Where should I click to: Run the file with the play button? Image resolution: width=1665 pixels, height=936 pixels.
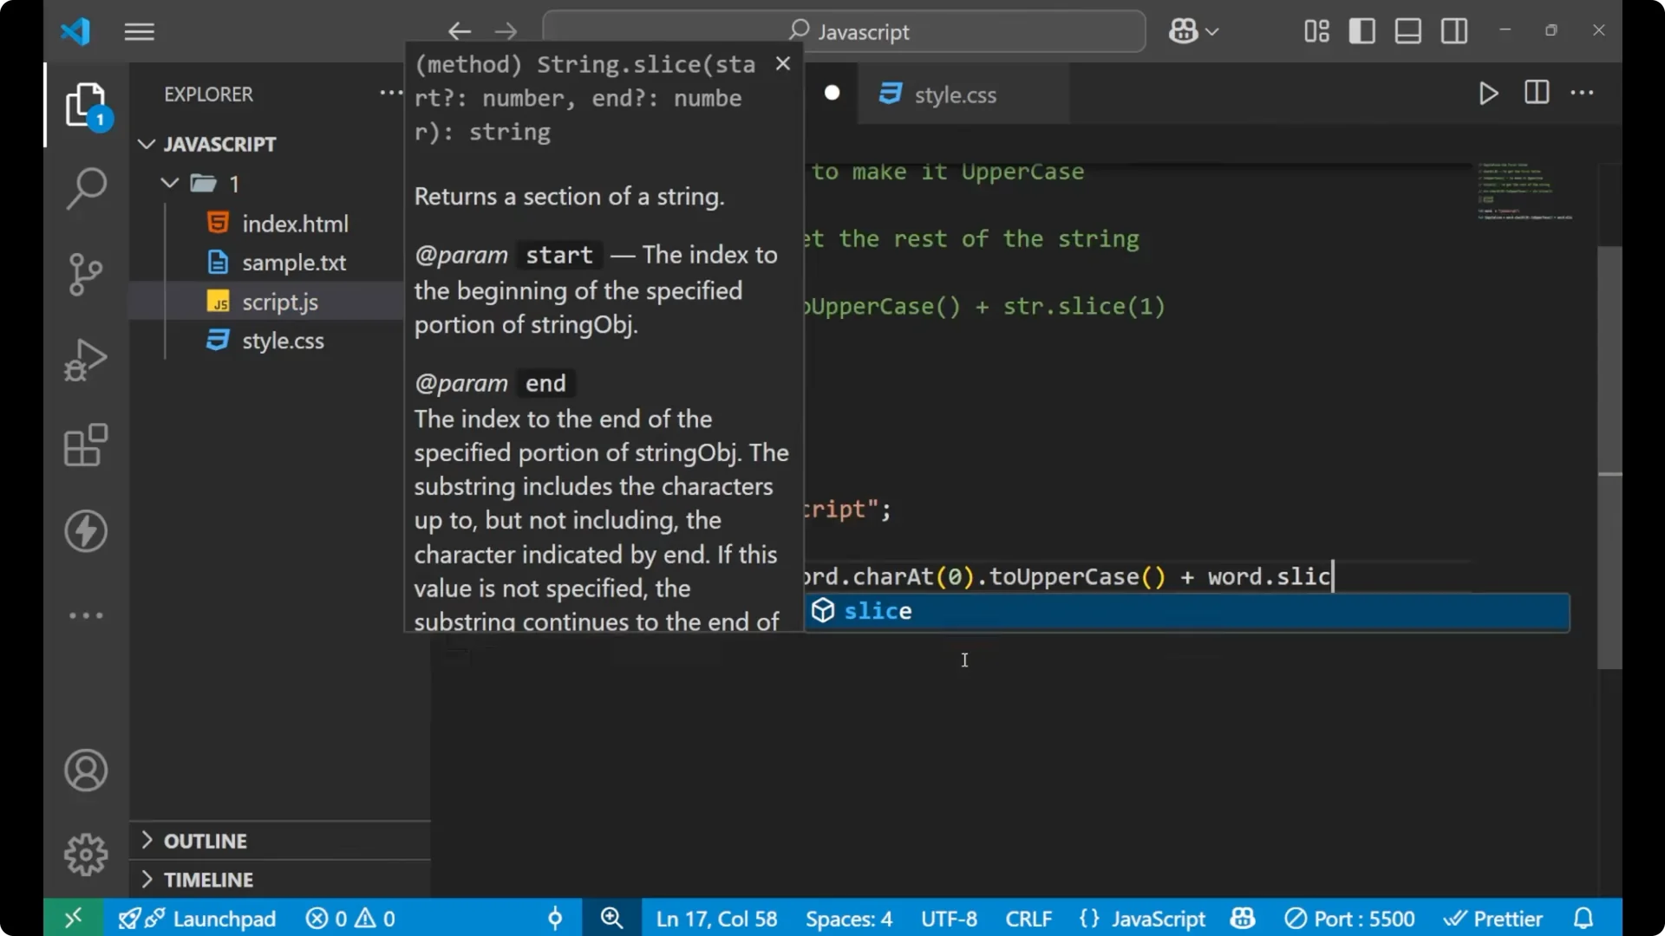[1488, 94]
